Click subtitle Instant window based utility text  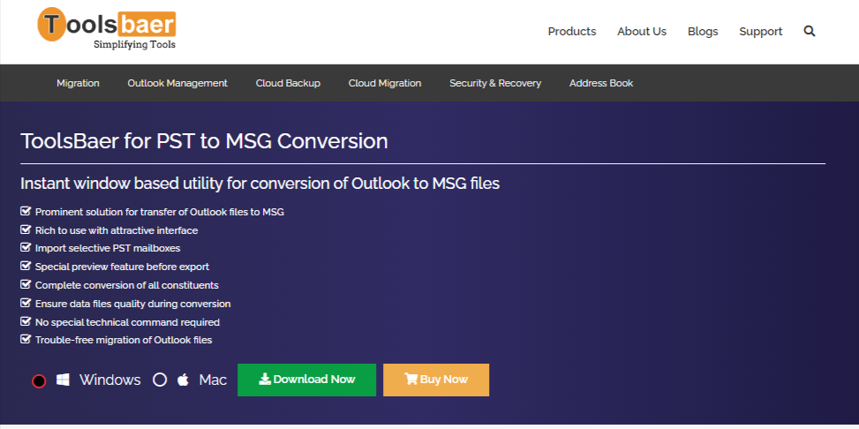pos(260,184)
